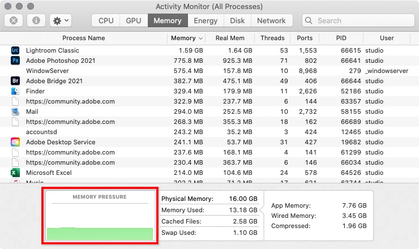419x249 pixels.
Task: Open the Network tab
Action: pos(271,20)
